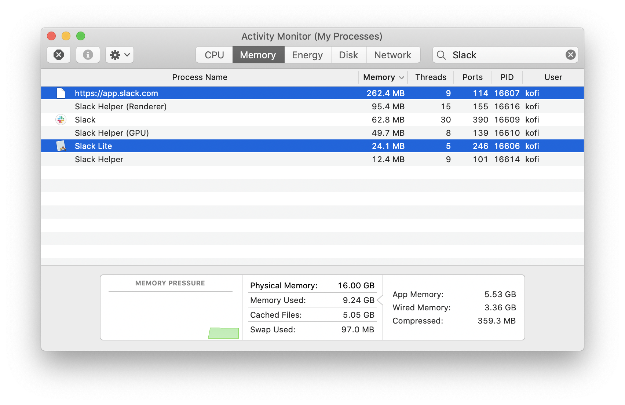
Task: Switch to the CPU tab
Action: pyautogui.click(x=214, y=55)
